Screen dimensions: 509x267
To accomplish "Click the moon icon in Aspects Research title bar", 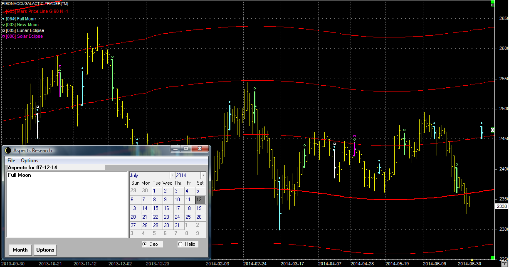I will 8,150.
